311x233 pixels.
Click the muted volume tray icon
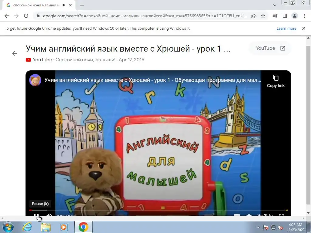[x=280, y=227]
